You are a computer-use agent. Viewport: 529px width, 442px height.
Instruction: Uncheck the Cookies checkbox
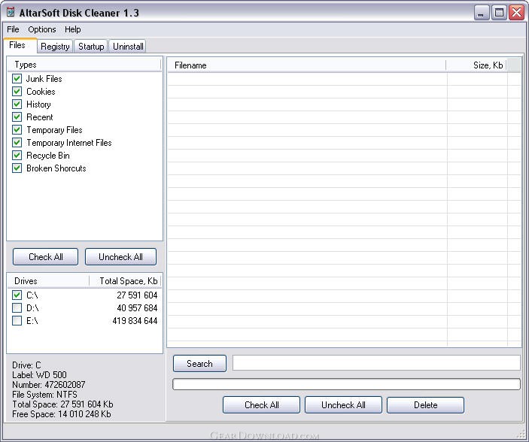(17, 92)
